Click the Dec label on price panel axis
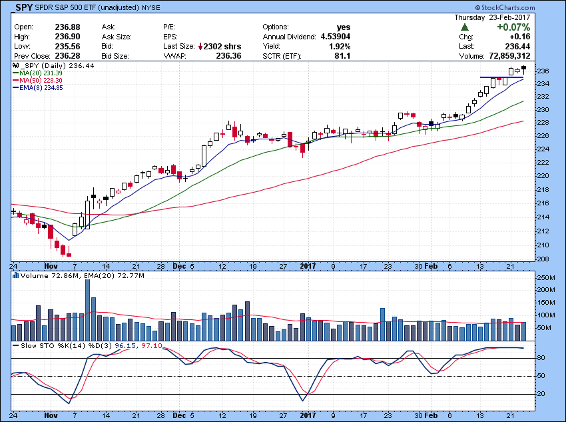Image resolution: width=566 pixels, height=422 pixels. pyautogui.click(x=179, y=266)
